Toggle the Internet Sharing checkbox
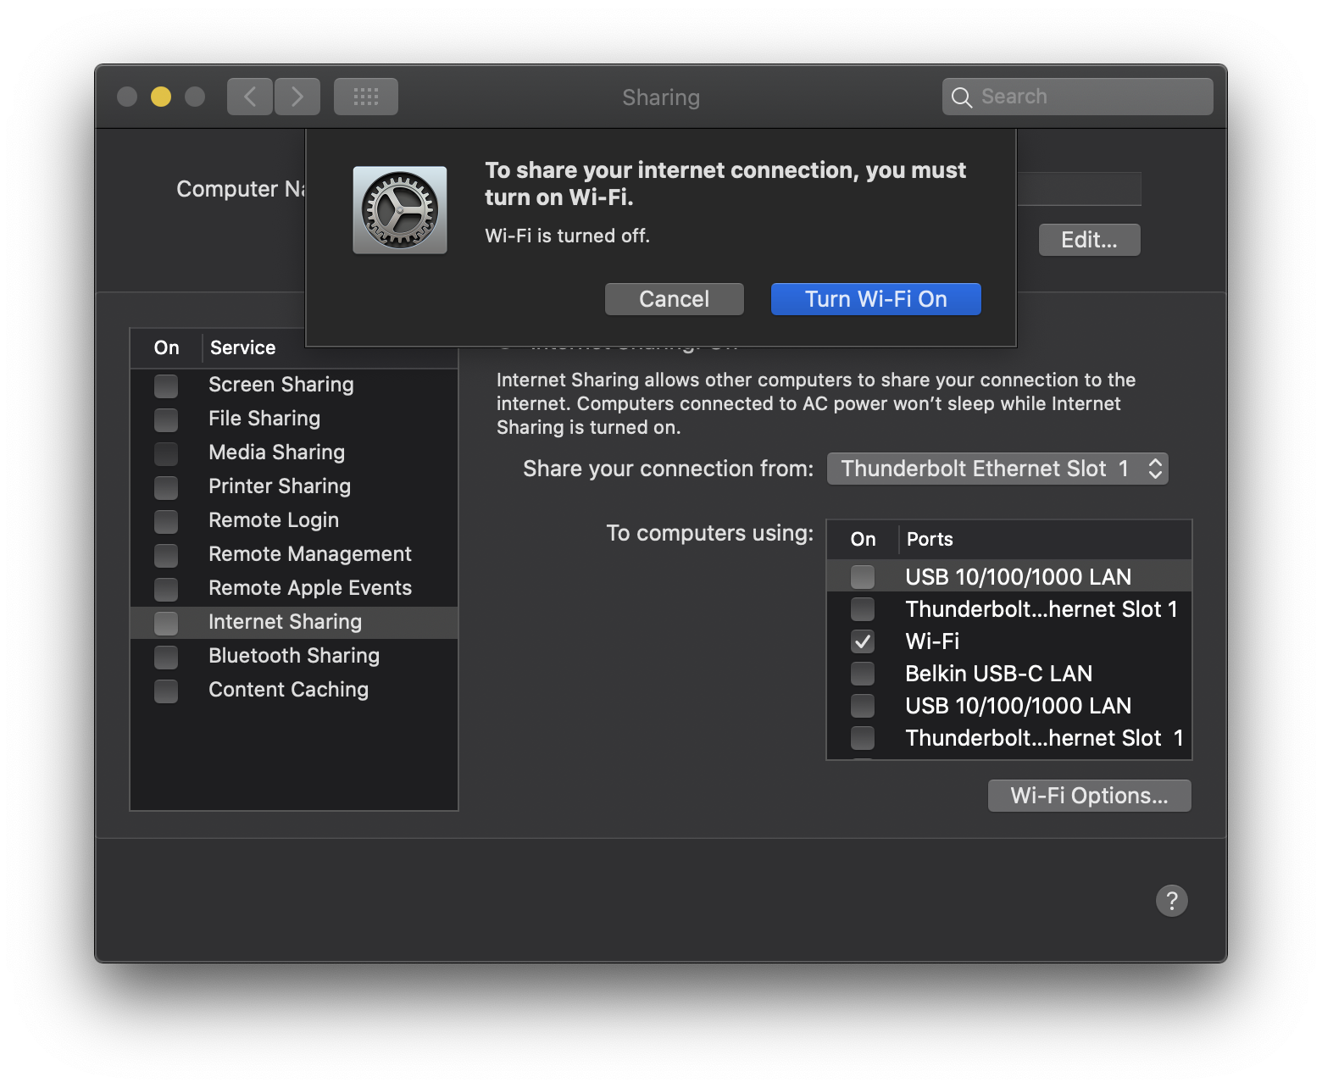The width and height of the screenshot is (1322, 1088). 166,623
